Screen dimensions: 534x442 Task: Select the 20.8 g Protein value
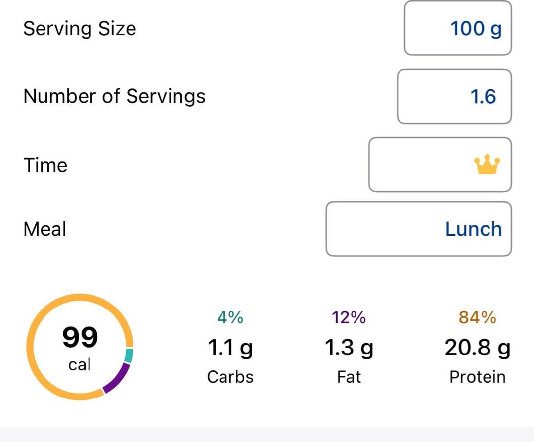[x=478, y=348]
